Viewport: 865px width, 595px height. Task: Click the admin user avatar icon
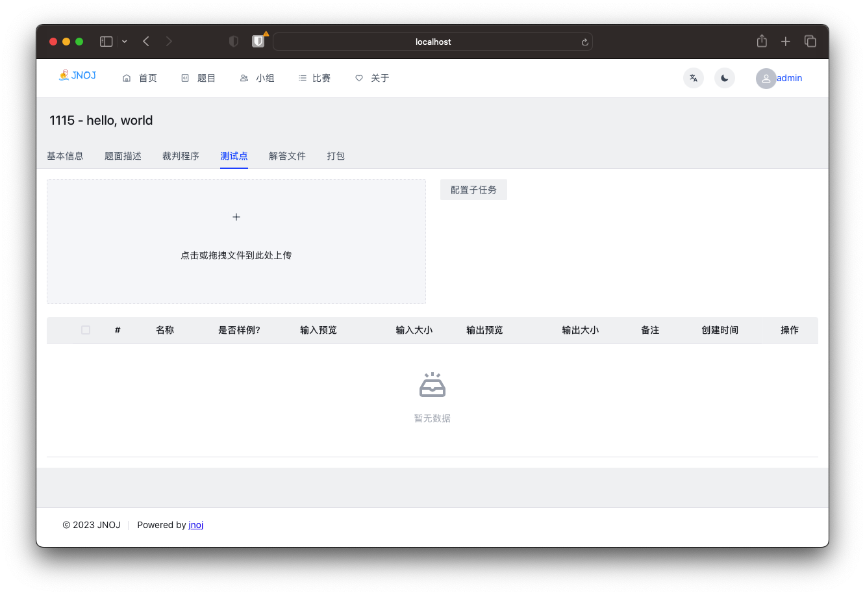tap(766, 79)
